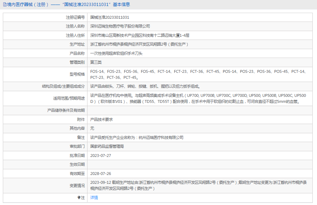The width and height of the screenshot is (317, 205).
Task: Select the 生效日期 label
Action: tap(77, 165)
